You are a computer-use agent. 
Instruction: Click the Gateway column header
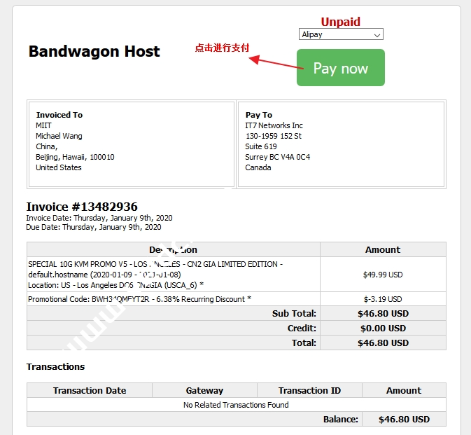(204, 390)
